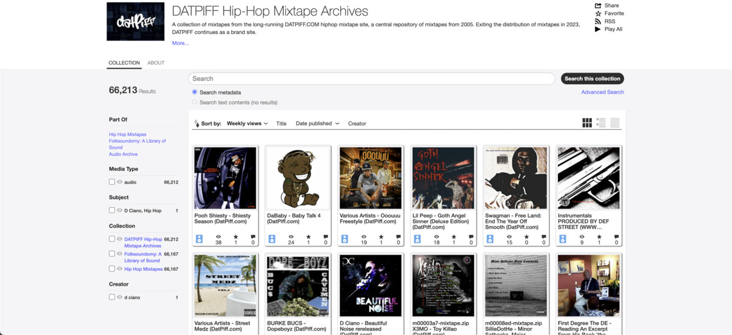
Task: Click the favorites star icon on DaBaby card
Action: (x=308, y=237)
